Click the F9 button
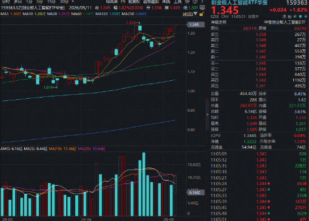 [123, 2]
